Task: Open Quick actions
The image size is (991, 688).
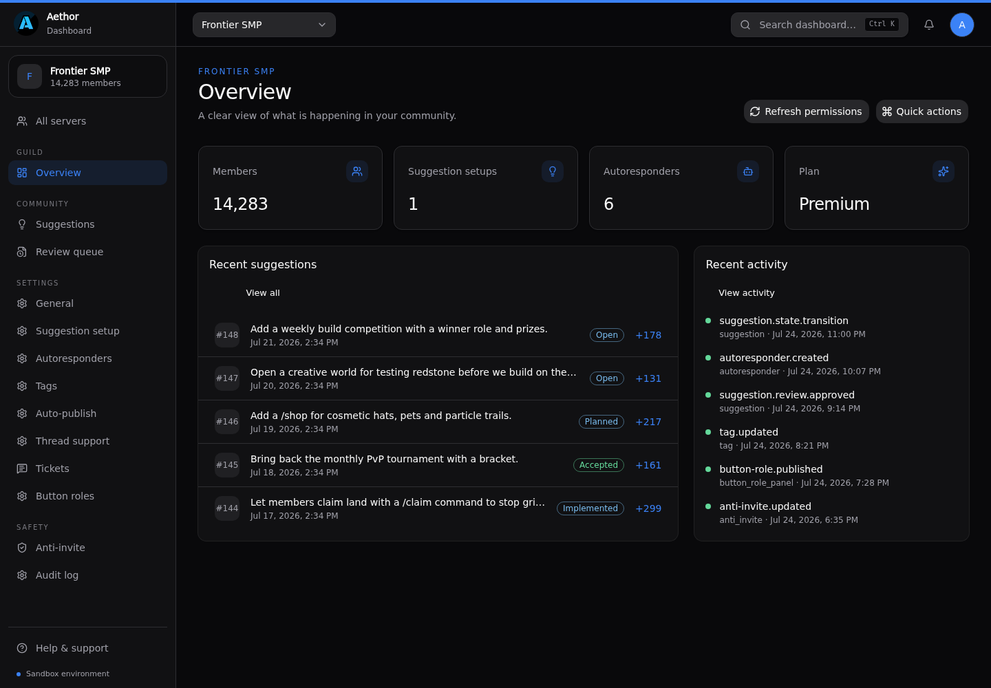Action: click(922, 111)
